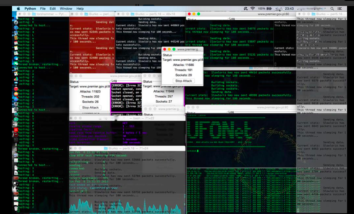Click the Threads: 257 value
The height and width of the screenshot is (214, 354).
click(x=164, y=96)
